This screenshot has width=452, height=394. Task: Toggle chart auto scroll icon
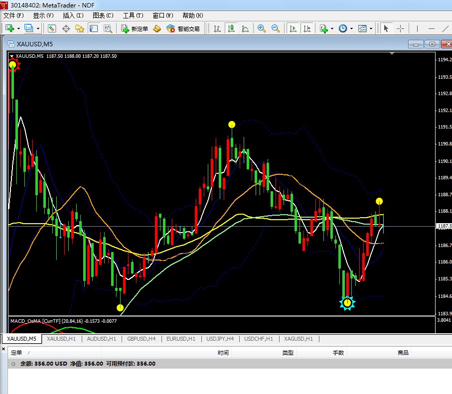click(293, 28)
